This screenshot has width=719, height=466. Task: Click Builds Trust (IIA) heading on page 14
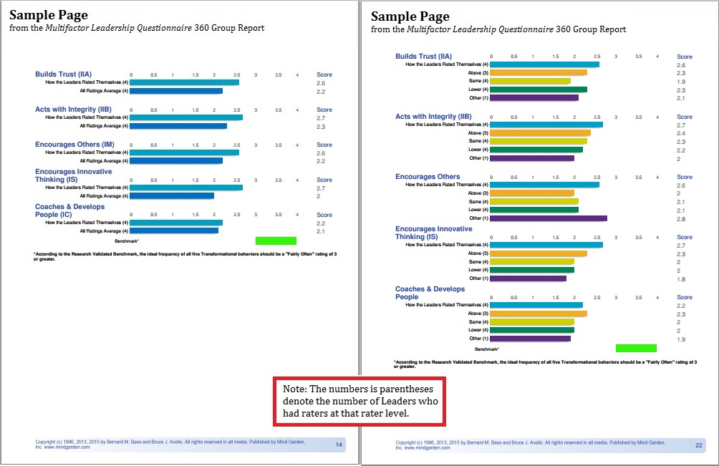pos(64,74)
